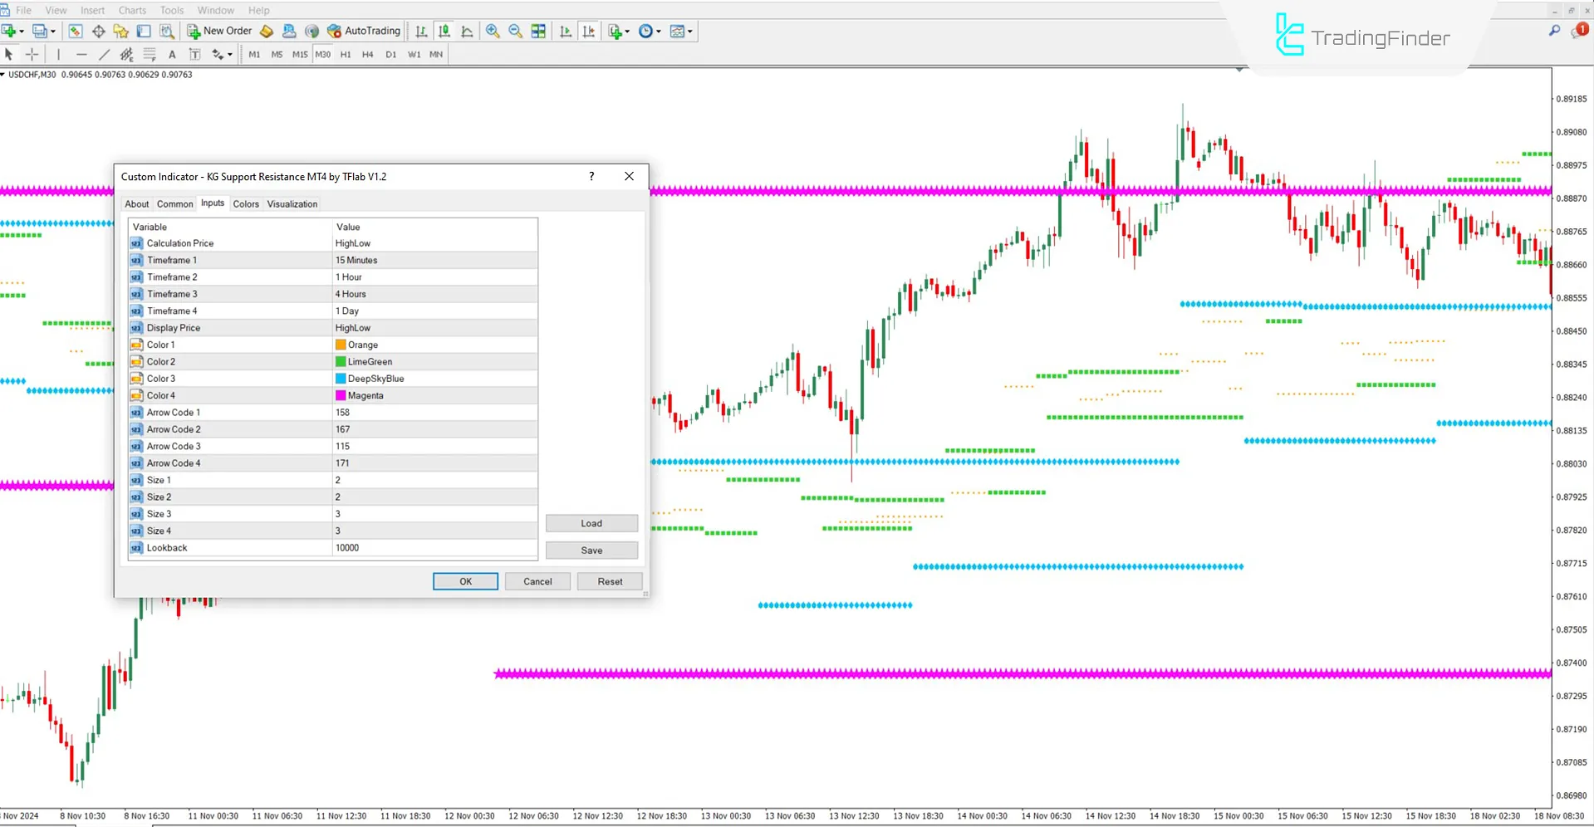Zoom in on the chart
Image resolution: width=1594 pixels, height=827 pixels.
coord(493,31)
